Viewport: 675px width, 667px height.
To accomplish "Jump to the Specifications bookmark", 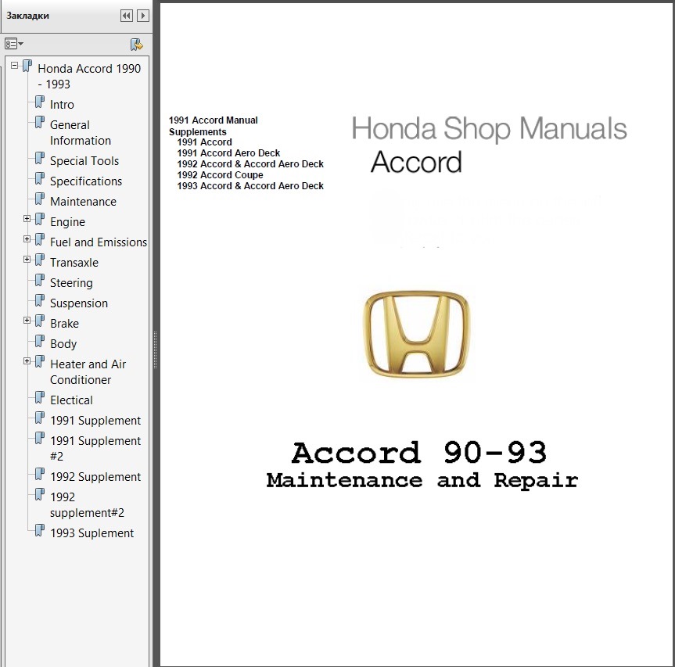I will pyautogui.click(x=86, y=181).
